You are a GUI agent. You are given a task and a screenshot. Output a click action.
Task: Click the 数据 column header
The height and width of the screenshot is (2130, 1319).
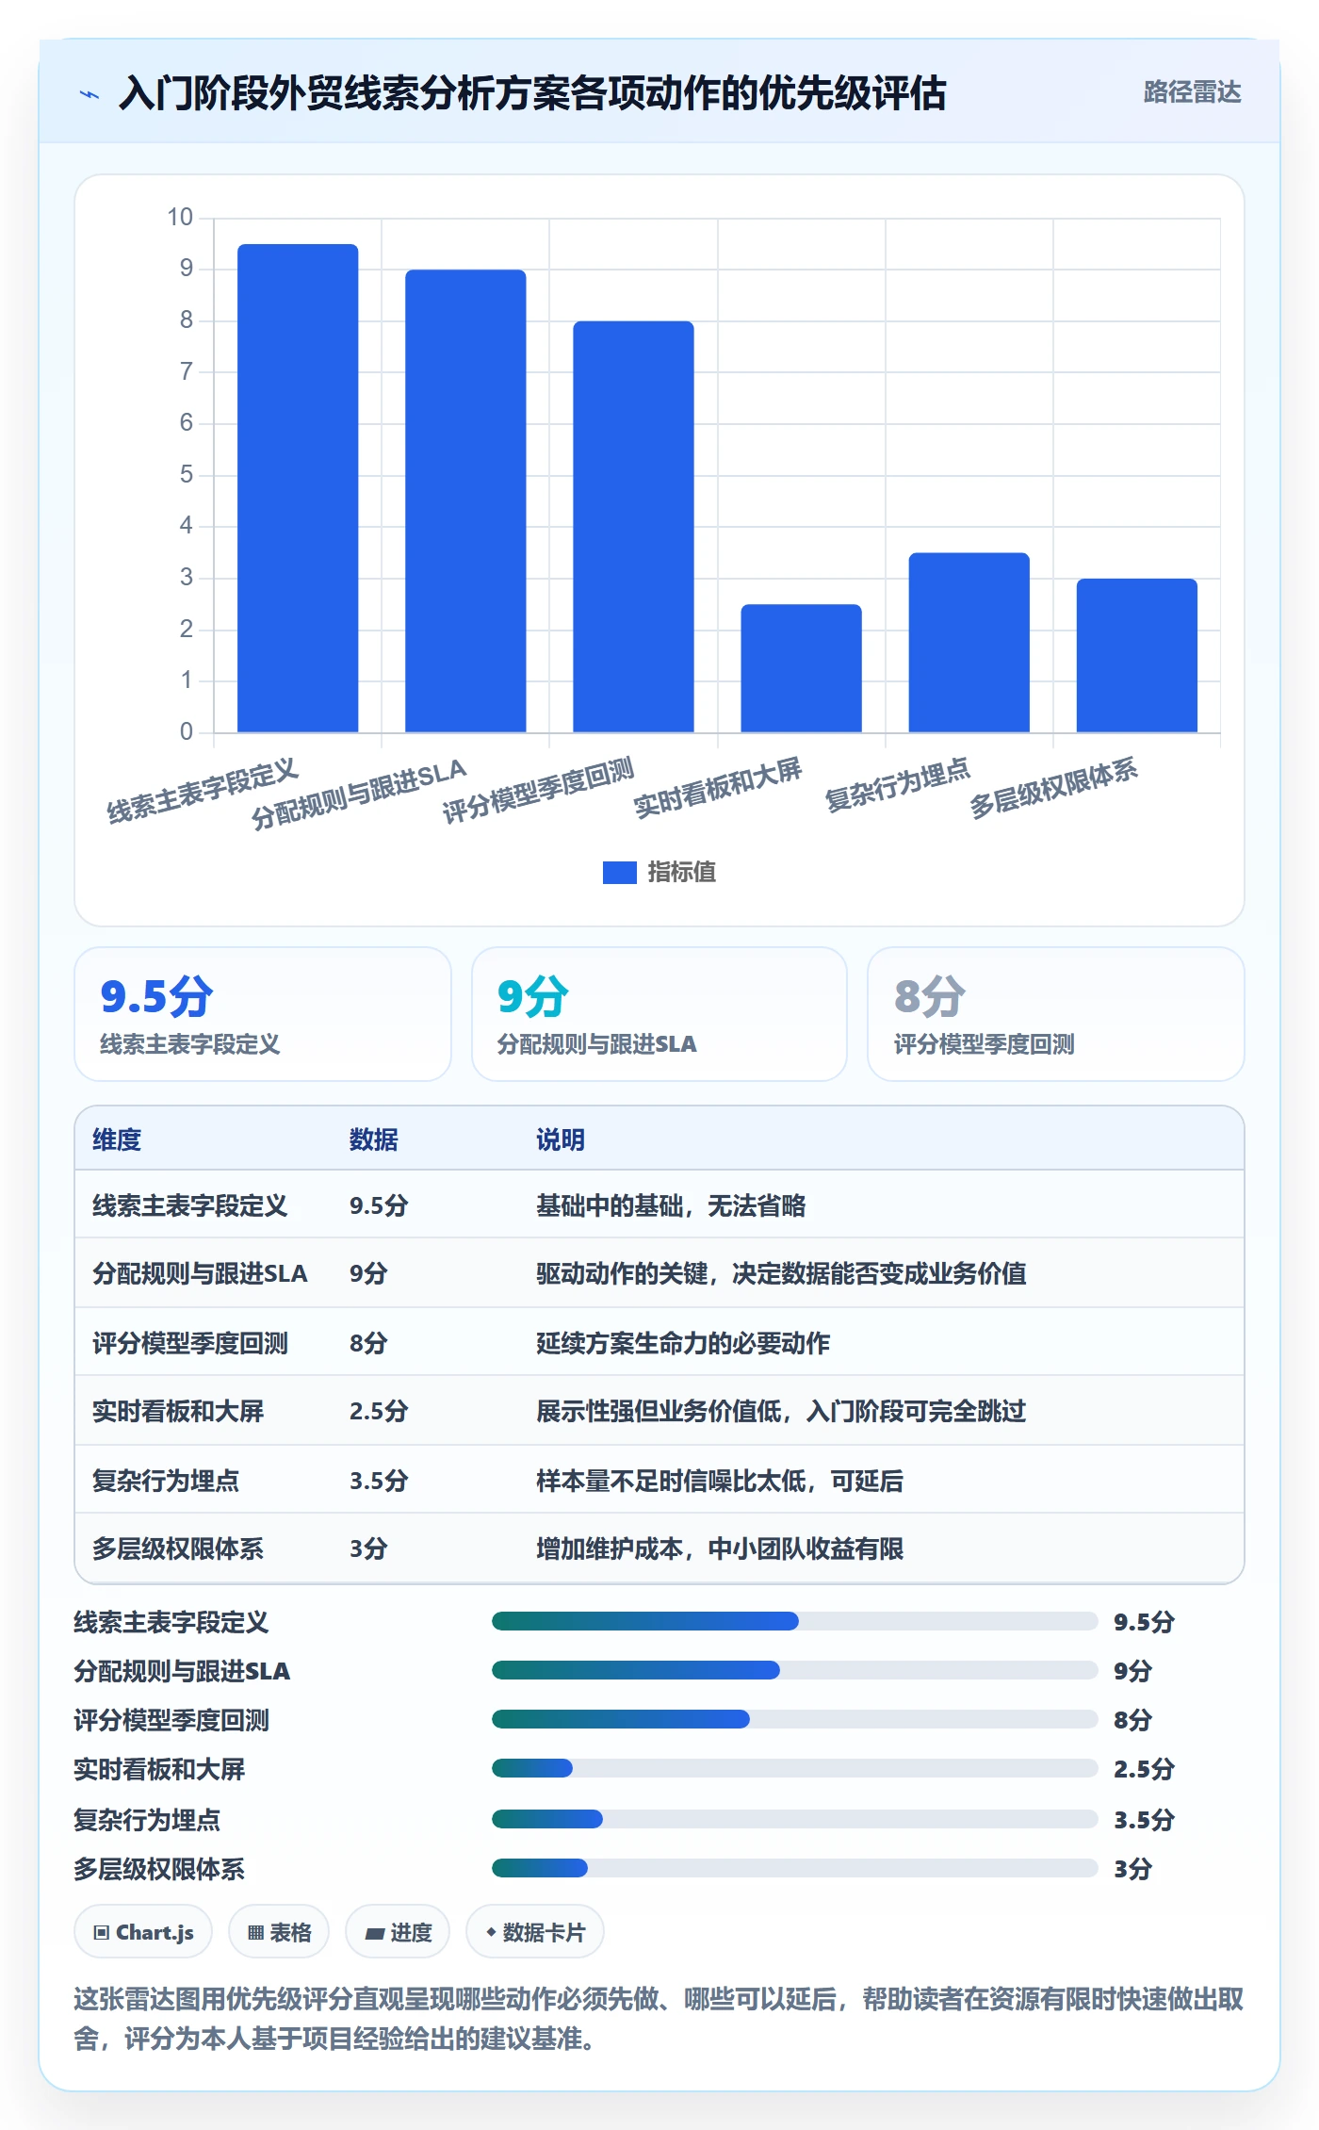point(373,1139)
